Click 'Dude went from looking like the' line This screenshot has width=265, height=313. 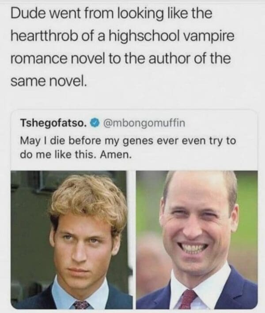(111, 13)
